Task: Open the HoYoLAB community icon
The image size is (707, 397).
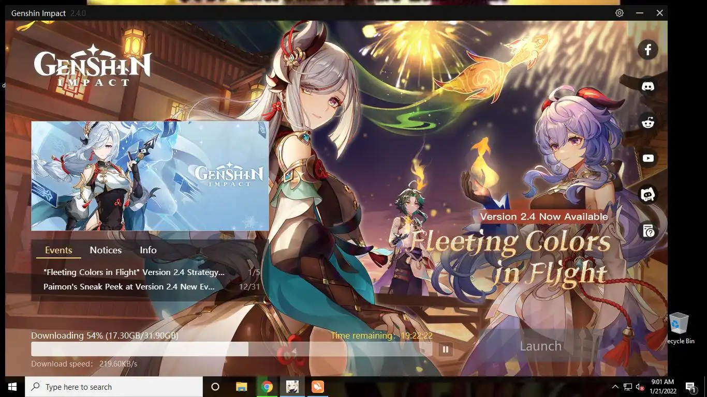Action: click(x=647, y=195)
